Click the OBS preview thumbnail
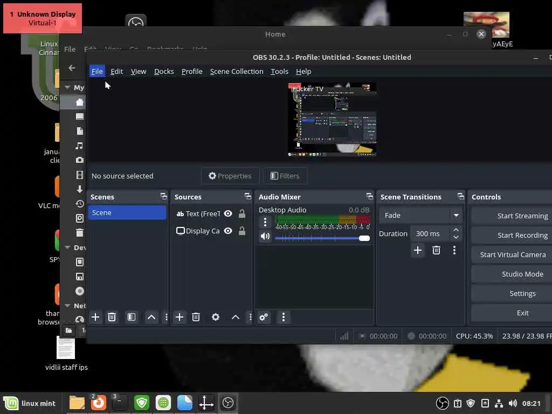This screenshot has height=414, width=552. tap(332, 120)
